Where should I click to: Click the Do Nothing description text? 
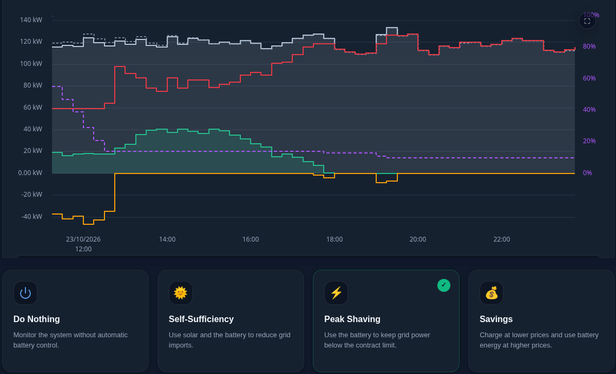[x=71, y=340]
